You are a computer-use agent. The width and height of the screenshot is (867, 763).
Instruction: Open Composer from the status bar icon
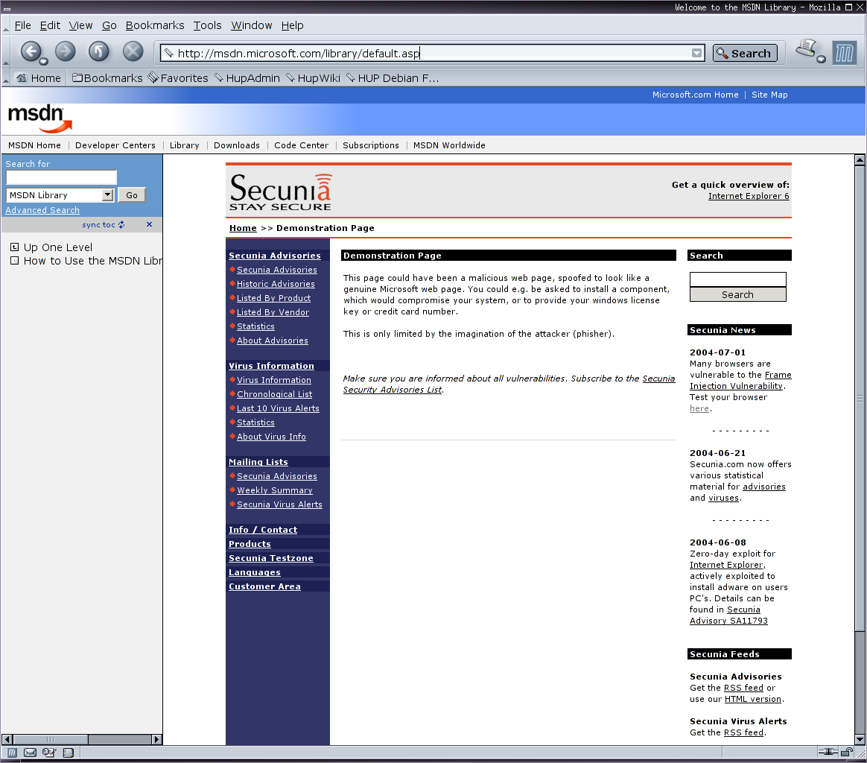[49, 753]
